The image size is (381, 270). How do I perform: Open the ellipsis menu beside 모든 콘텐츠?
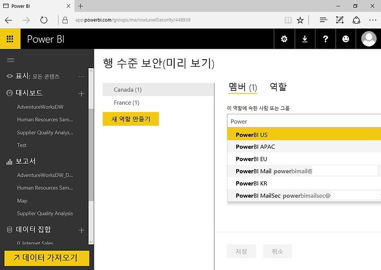(81, 77)
